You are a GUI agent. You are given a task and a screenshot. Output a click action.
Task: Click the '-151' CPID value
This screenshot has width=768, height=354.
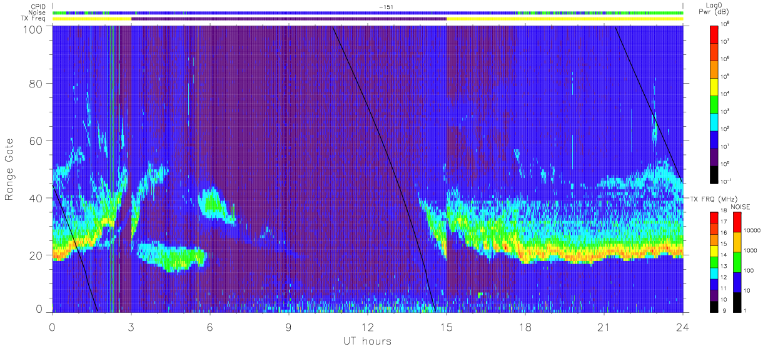386,7
